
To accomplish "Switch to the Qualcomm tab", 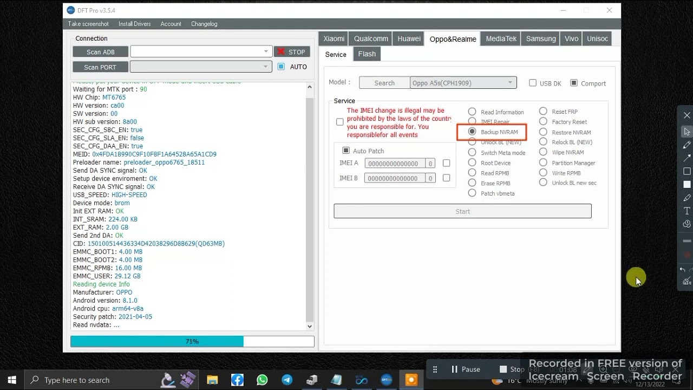I will point(371,38).
